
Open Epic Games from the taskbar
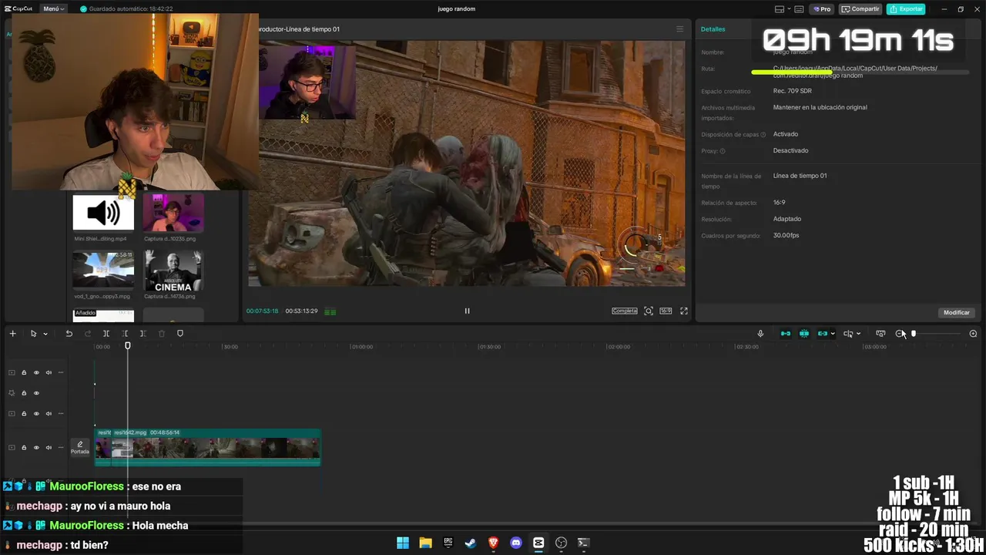coord(448,543)
